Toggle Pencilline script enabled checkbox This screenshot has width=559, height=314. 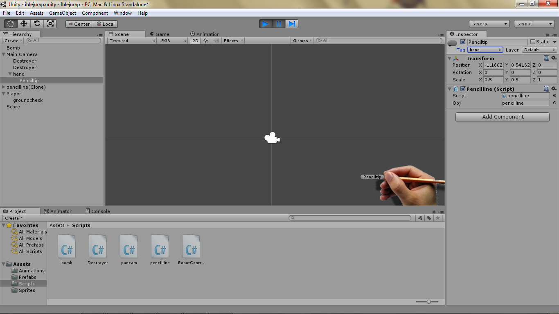(x=463, y=89)
